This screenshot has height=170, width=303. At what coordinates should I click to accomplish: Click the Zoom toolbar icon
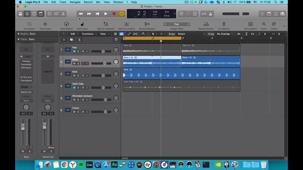pos(264,24)
